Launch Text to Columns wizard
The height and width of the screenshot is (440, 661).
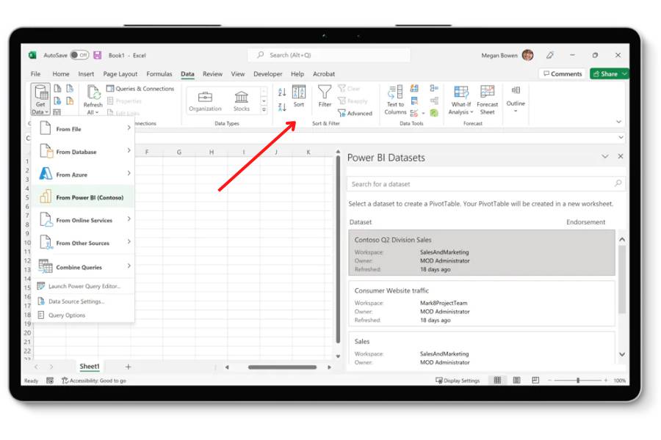pos(395,100)
